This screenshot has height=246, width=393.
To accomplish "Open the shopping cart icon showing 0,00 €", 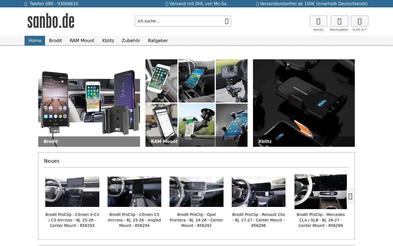I will [x=359, y=21].
